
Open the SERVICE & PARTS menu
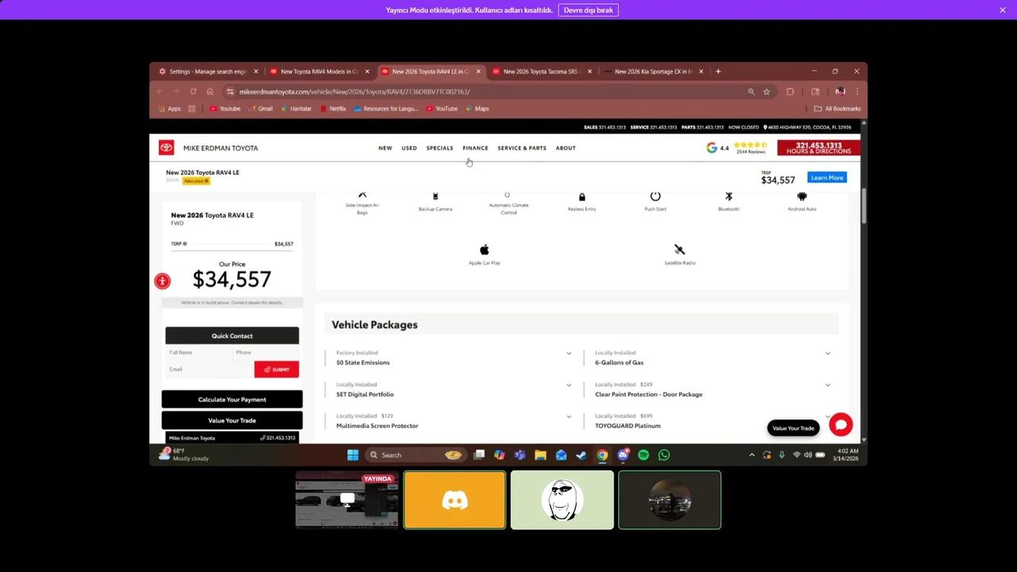point(522,148)
